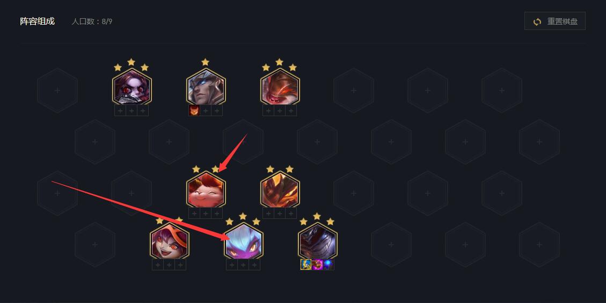Screen dimensions: 606x303
Task: Click the blue orb item under dark champion
Action: tap(328, 264)
